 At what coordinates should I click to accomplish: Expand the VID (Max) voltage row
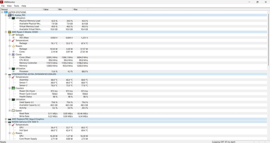pyautogui.click(x=13, y=38)
